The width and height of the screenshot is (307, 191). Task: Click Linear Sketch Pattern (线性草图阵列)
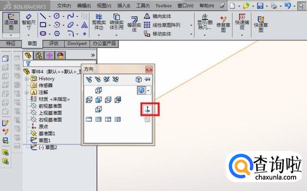162,25
